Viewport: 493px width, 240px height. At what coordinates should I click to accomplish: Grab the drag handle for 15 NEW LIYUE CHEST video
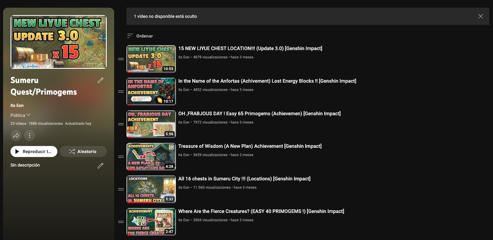121,59
